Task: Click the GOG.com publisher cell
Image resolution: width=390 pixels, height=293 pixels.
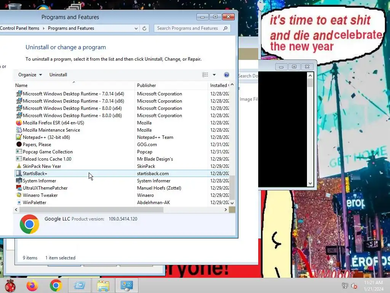Action: [x=147, y=145]
